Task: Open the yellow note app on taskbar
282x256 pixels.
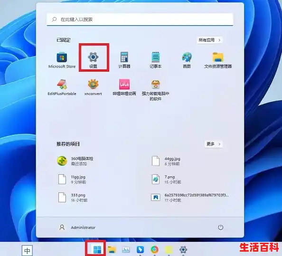Action: coord(169,250)
